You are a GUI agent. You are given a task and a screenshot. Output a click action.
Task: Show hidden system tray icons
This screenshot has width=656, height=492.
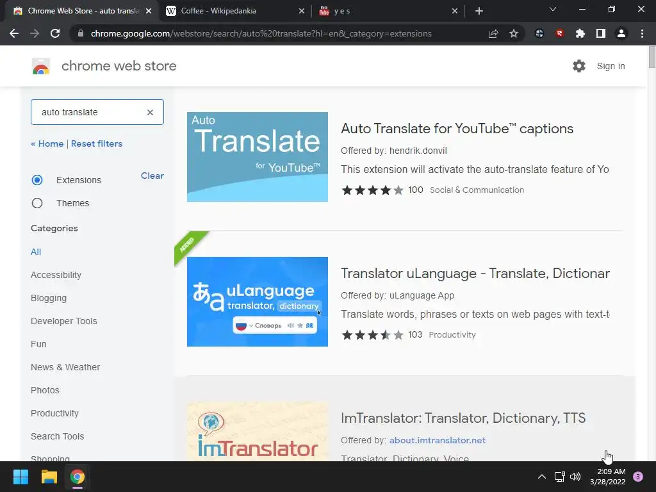coord(542,477)
